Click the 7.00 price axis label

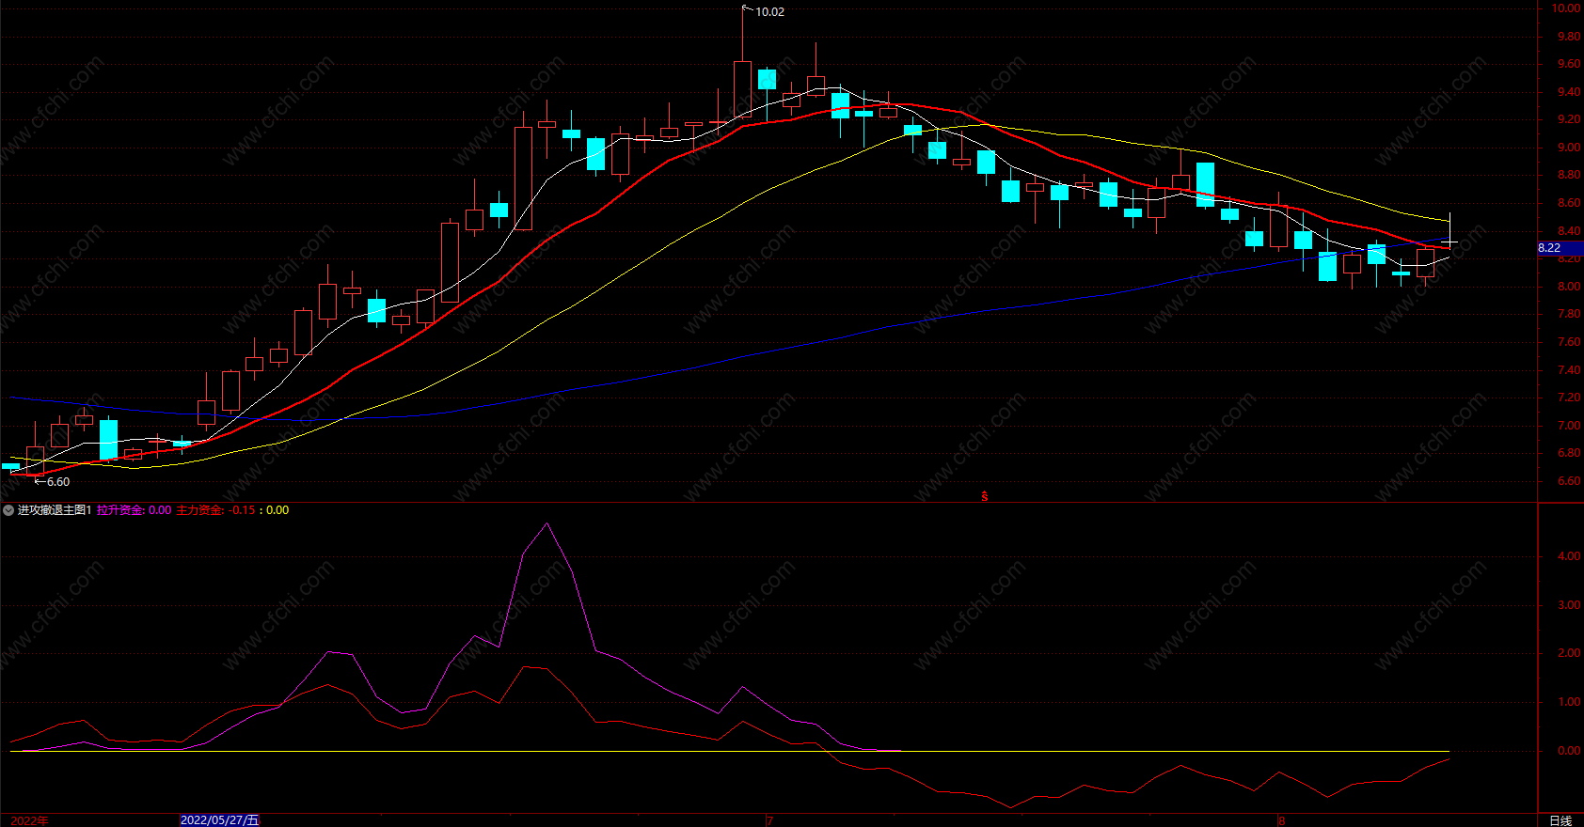coord(1569,426)
